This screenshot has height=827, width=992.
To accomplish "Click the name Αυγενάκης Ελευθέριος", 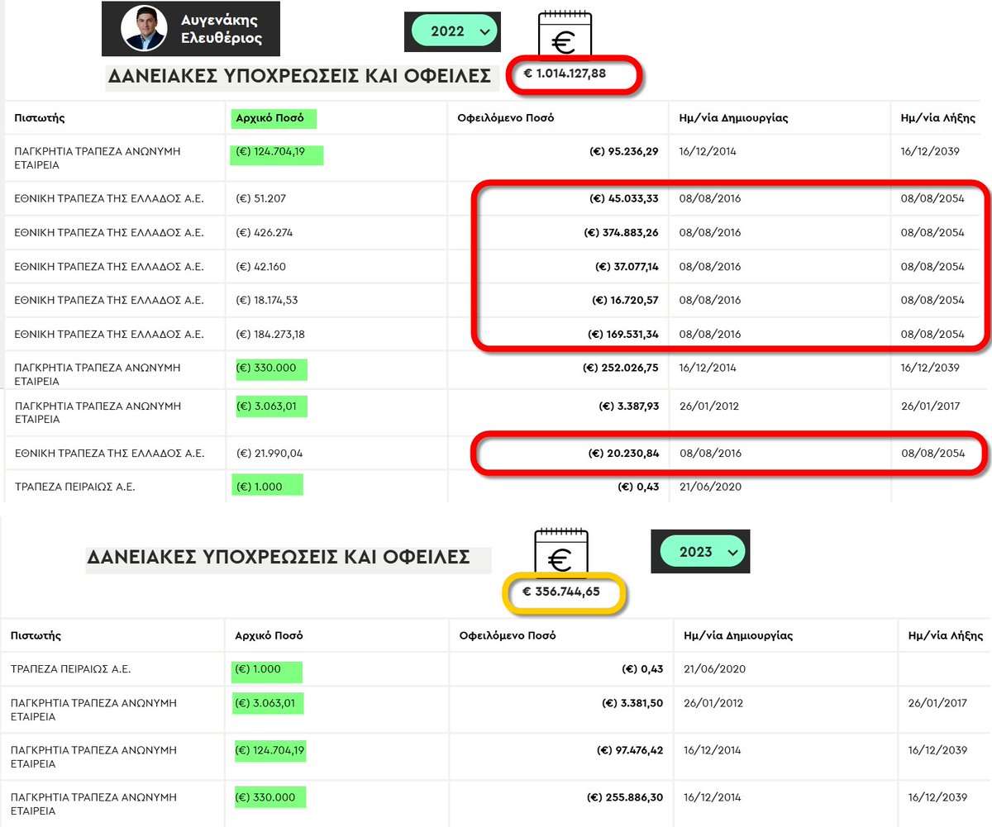I will [x=221, y=29].
